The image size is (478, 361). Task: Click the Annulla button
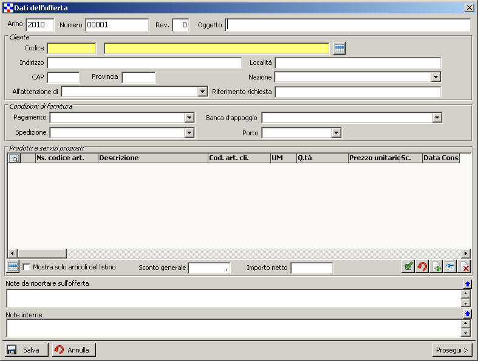tap(74, 350)
